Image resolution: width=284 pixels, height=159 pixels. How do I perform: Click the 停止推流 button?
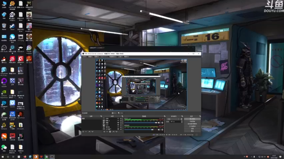[192, 119]
